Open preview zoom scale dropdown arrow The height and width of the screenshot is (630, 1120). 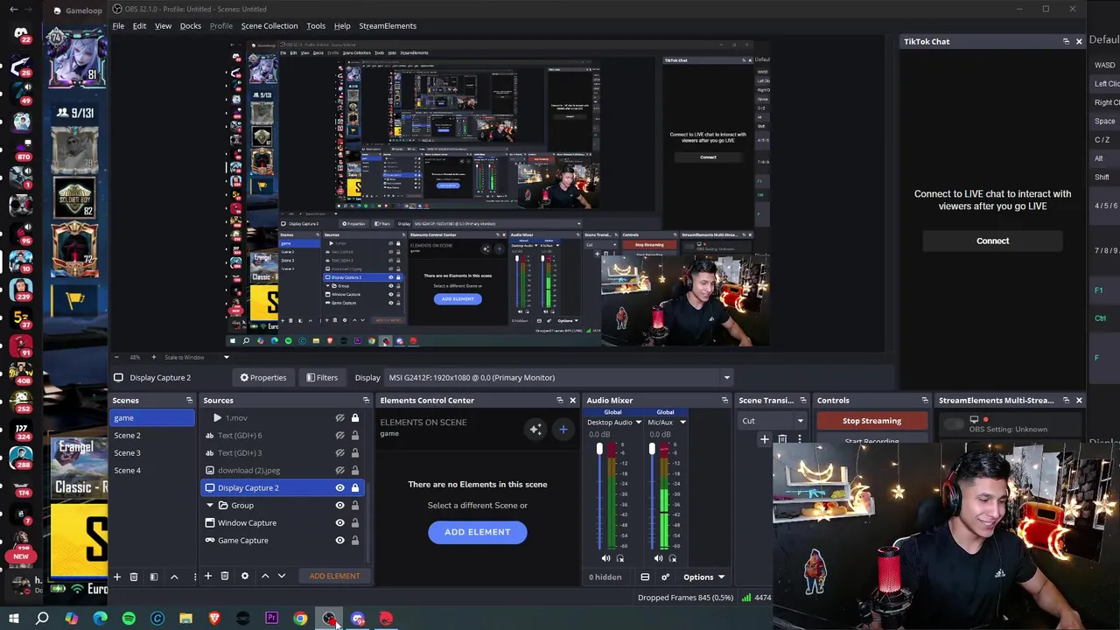pos(226,357)
